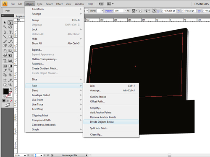Screen dimensions: 210x157
Task: Open the ESSENTIALS workspace switcher
Action: [202, 4]
